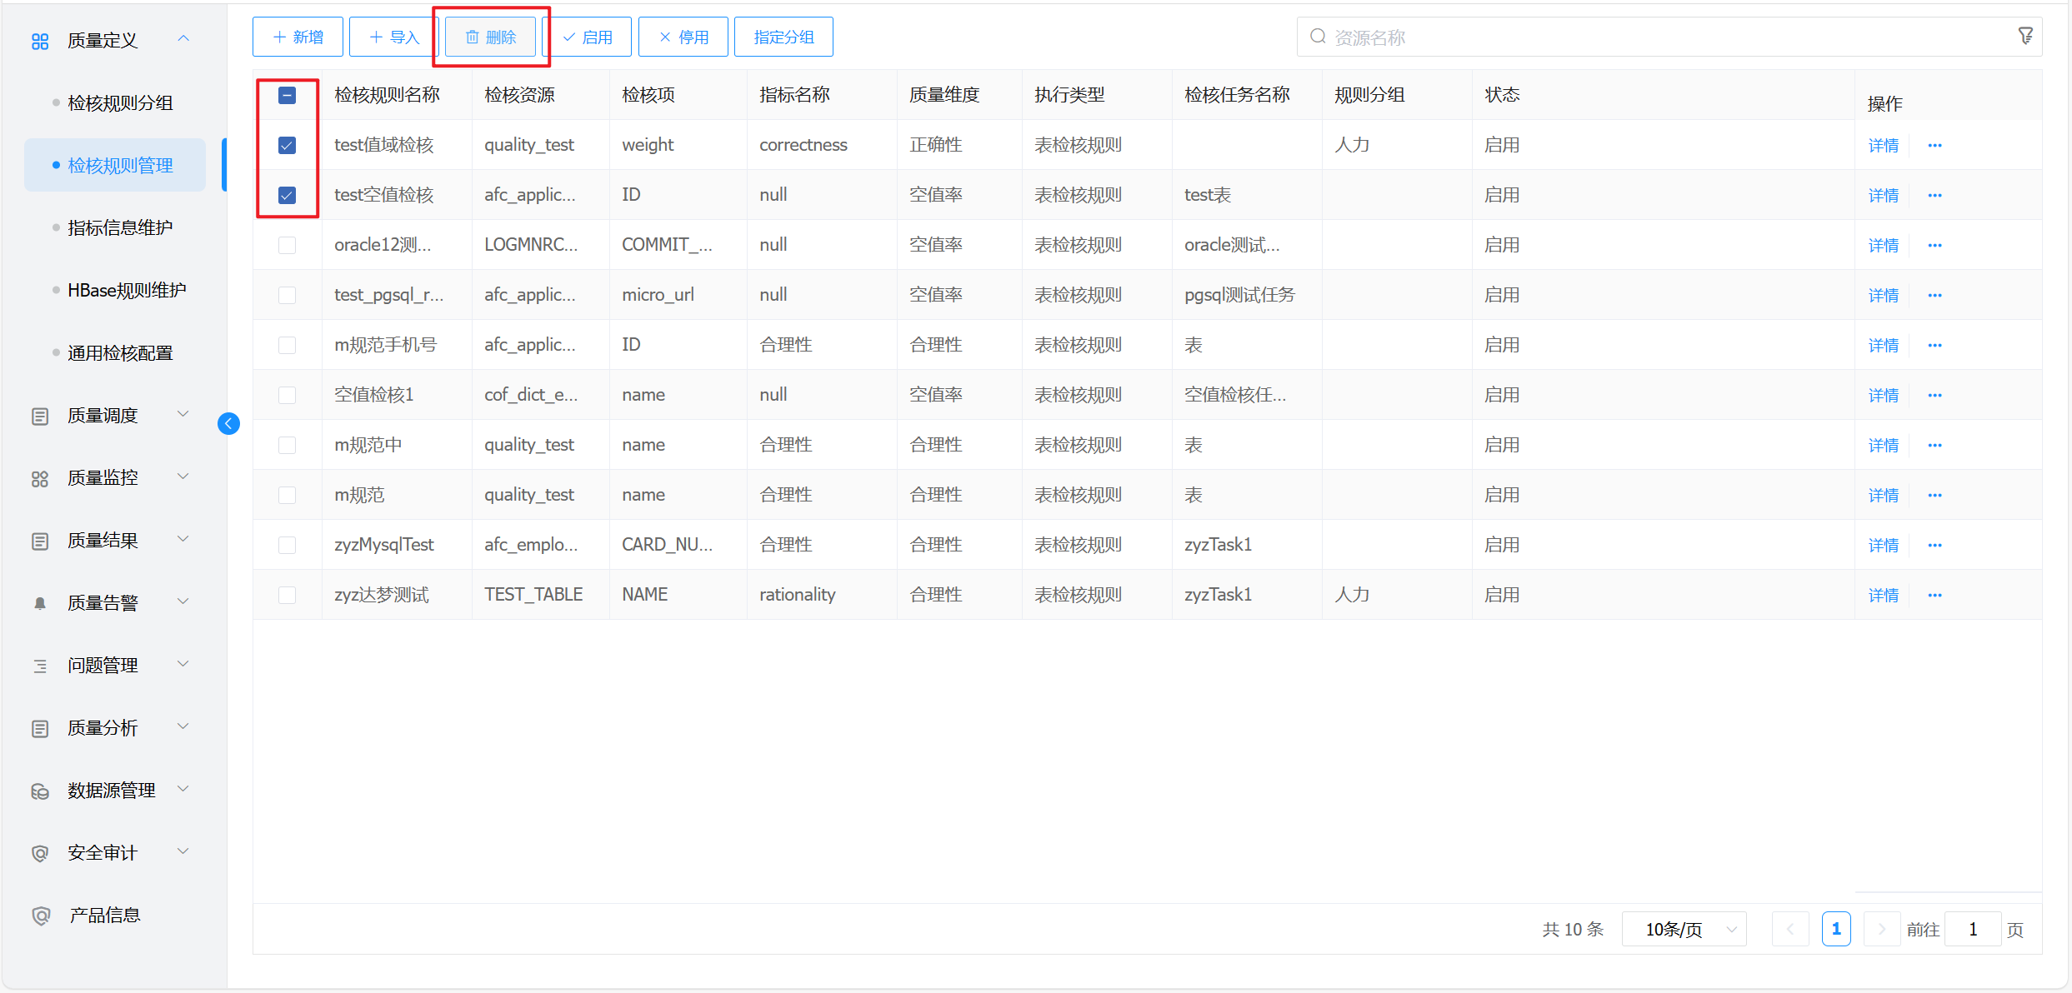This screenshot has height=993, width=2072.
Task: Open more actions menu for zyz达梦测试 row
Action: point(1934,595)
